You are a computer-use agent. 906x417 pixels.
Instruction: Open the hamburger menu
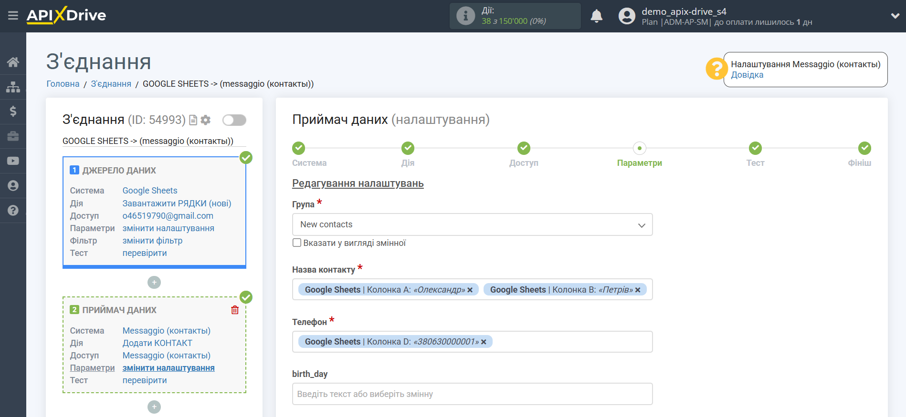(x=13, y=16)
